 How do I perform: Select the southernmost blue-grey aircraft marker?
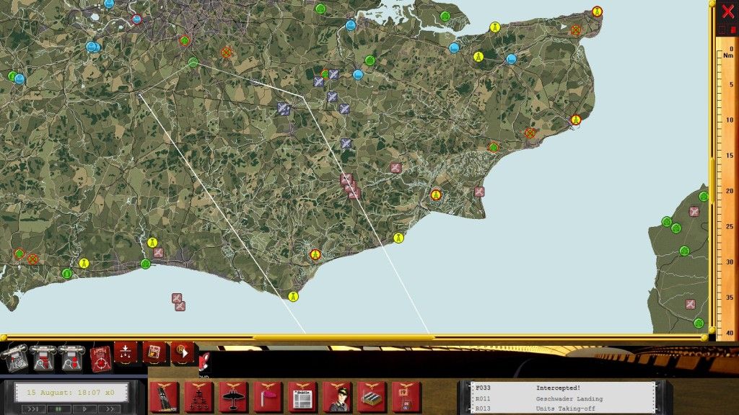click(x=346, y=143)
